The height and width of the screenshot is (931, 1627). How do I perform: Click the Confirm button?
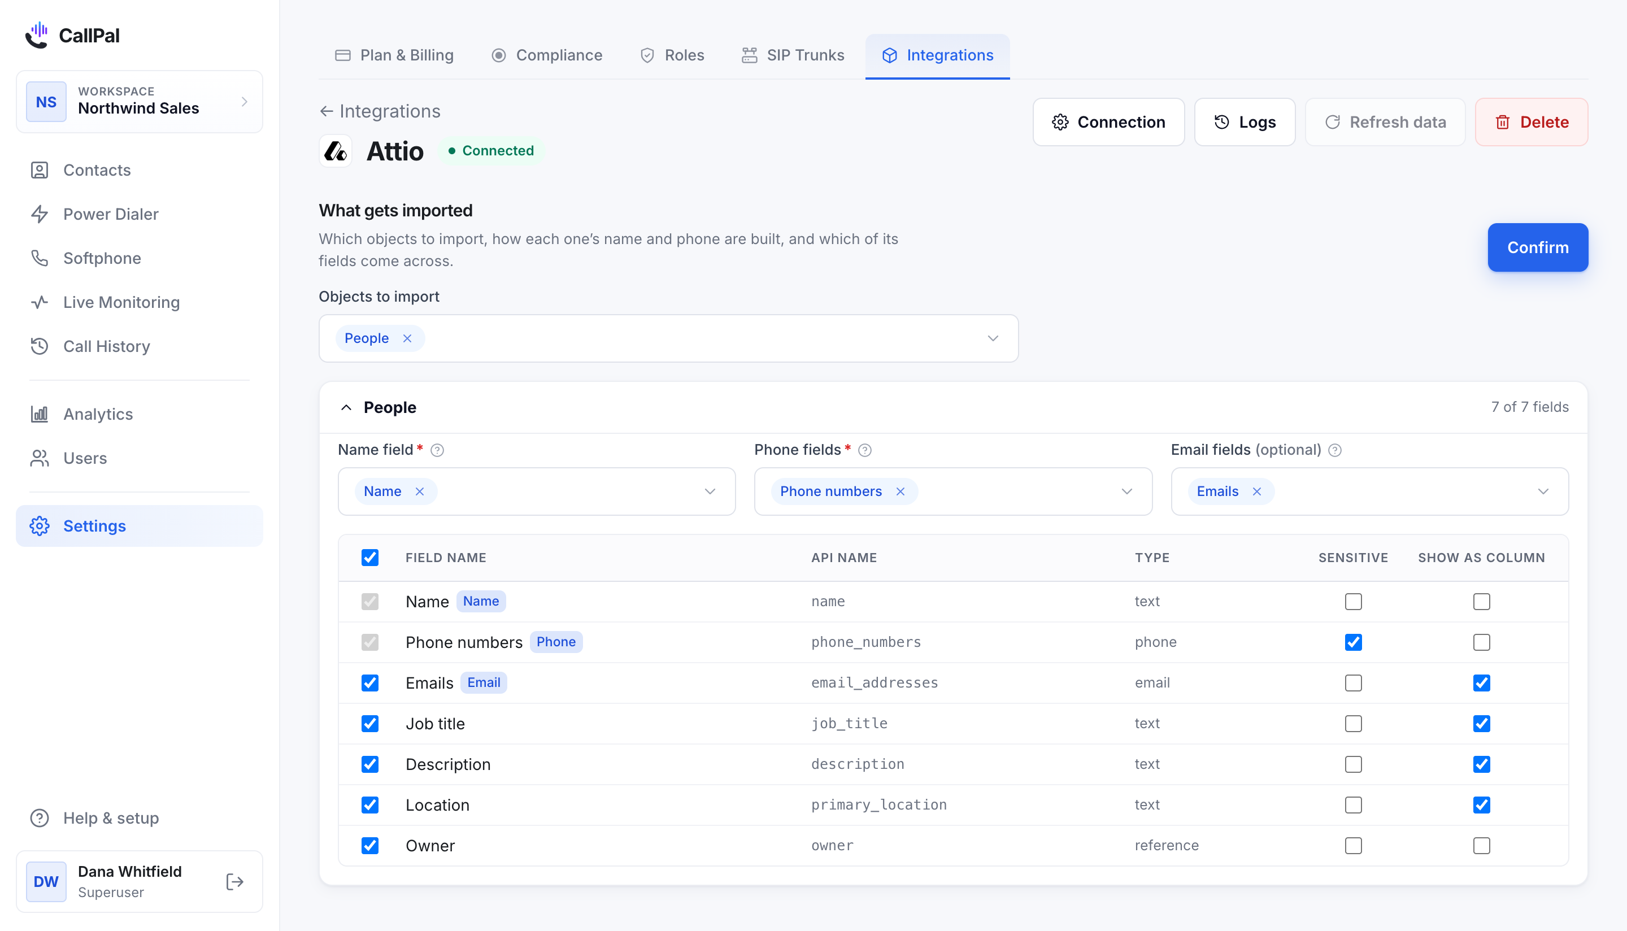click(1538, 247)
